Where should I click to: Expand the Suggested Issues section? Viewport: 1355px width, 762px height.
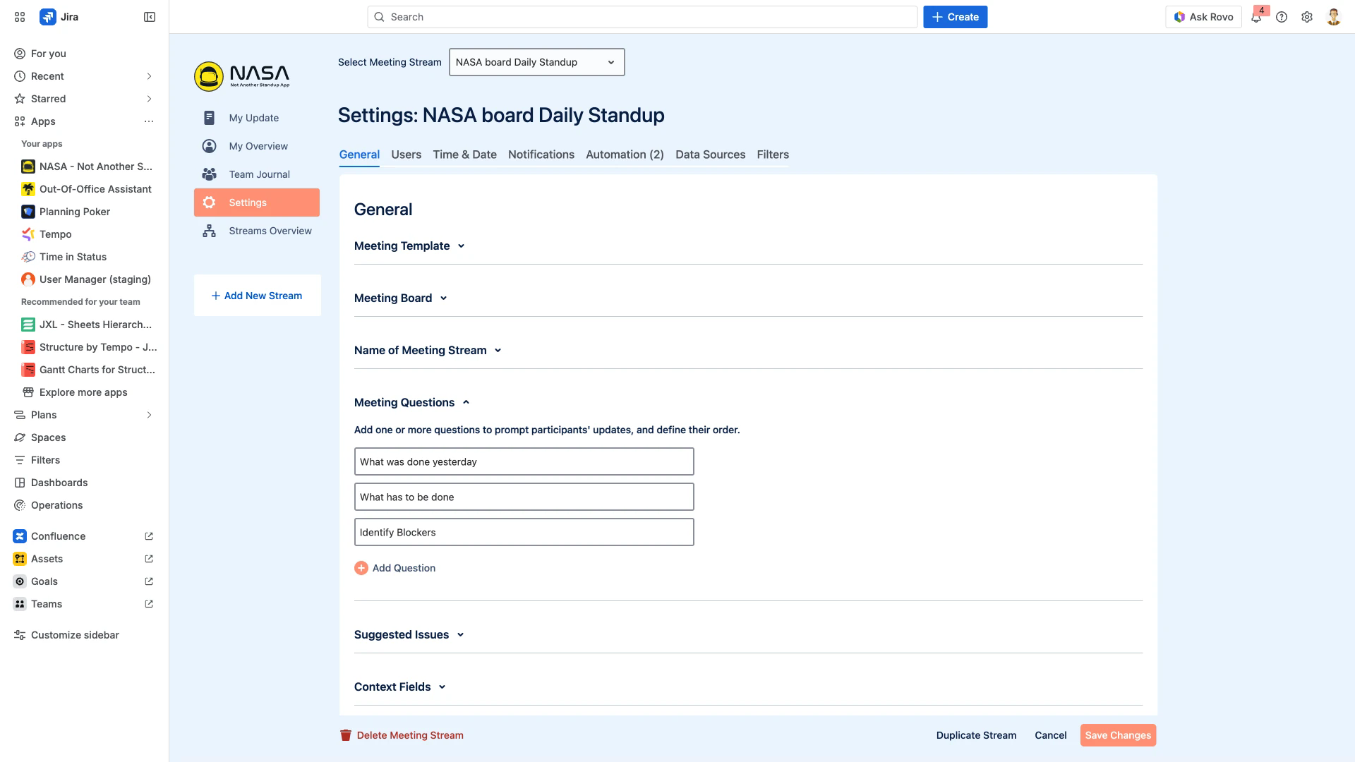(x=460, y=635)
